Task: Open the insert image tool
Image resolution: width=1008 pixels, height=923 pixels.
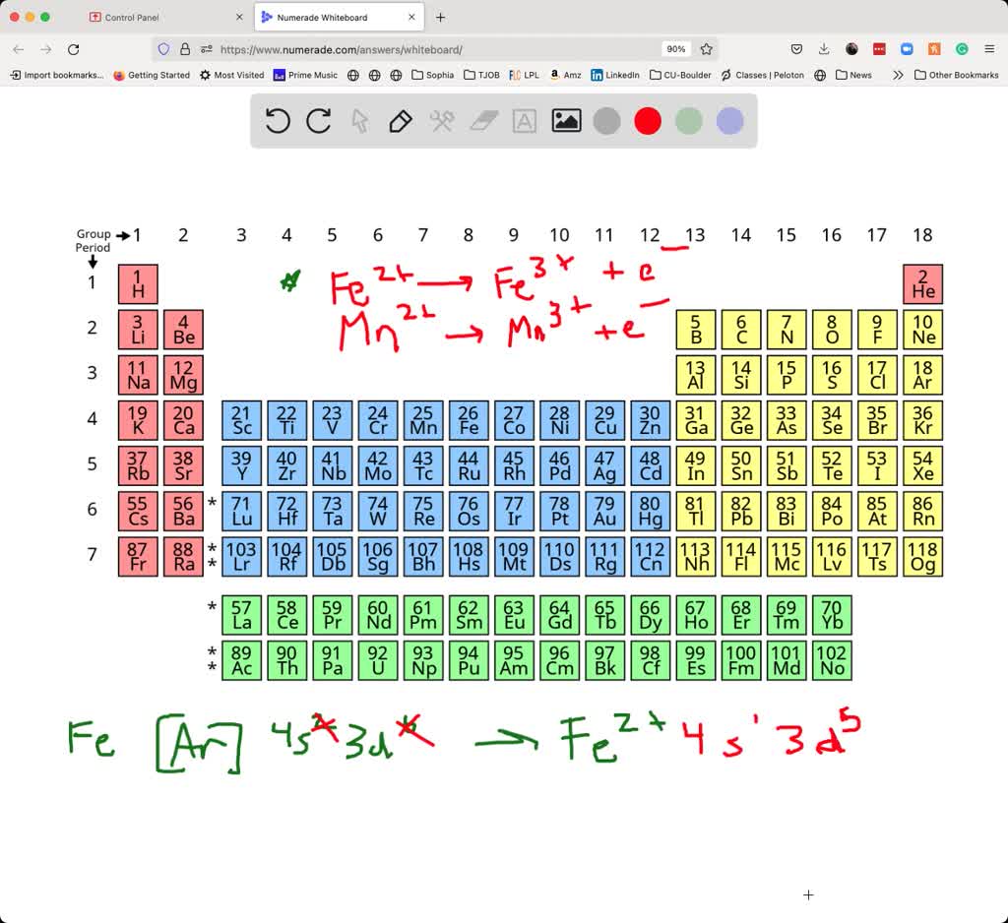Action: click(x=565, y=120)
